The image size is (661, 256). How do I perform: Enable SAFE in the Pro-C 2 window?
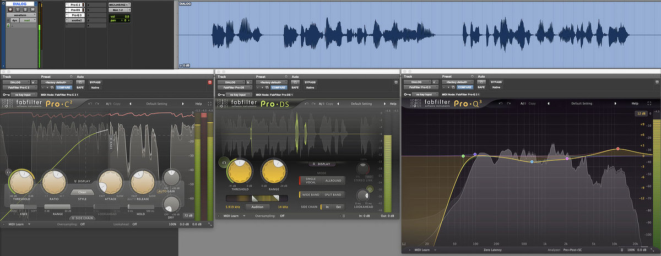click(80, 87)
